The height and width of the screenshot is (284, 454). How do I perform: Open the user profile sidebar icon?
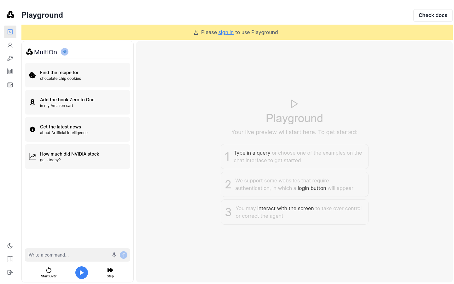10,45
